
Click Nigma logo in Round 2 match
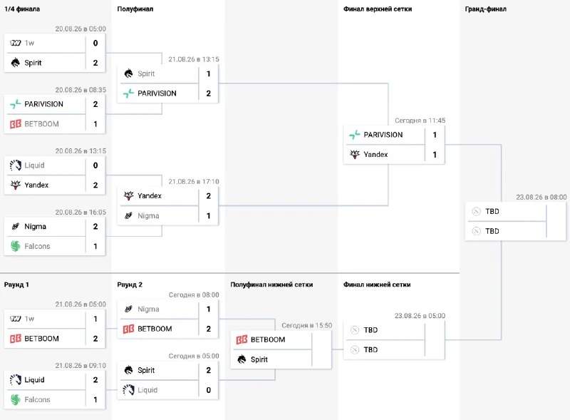point(128,309)
